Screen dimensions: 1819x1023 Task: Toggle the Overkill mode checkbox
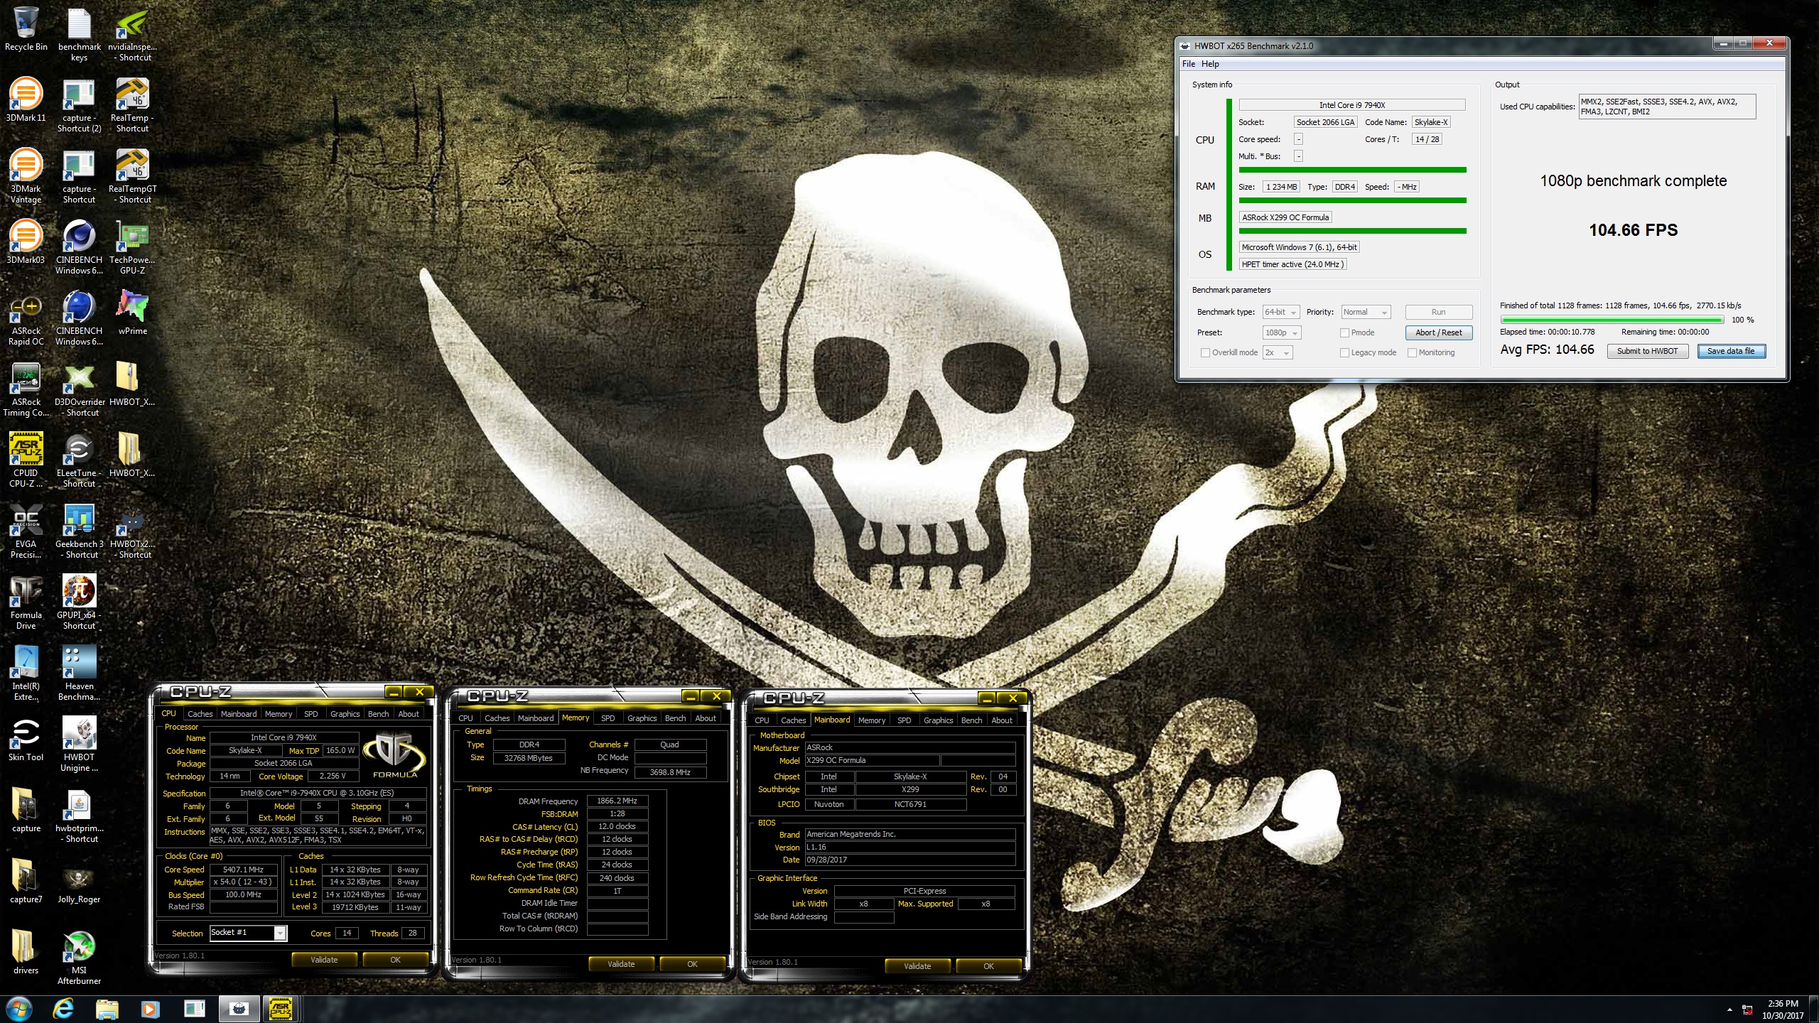pos(1205,352)
